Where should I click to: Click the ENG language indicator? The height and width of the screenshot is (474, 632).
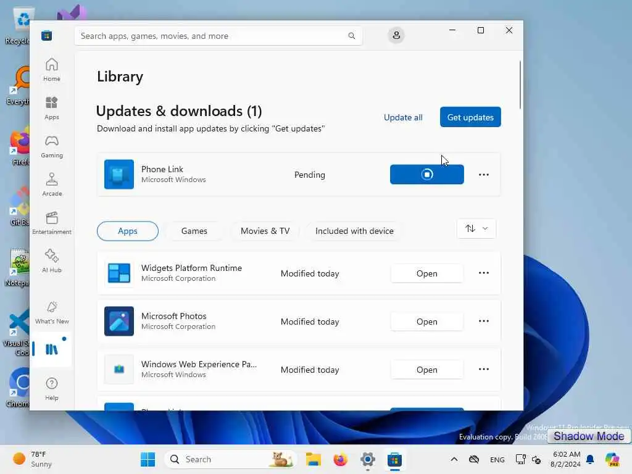click(x=497, y=459)
